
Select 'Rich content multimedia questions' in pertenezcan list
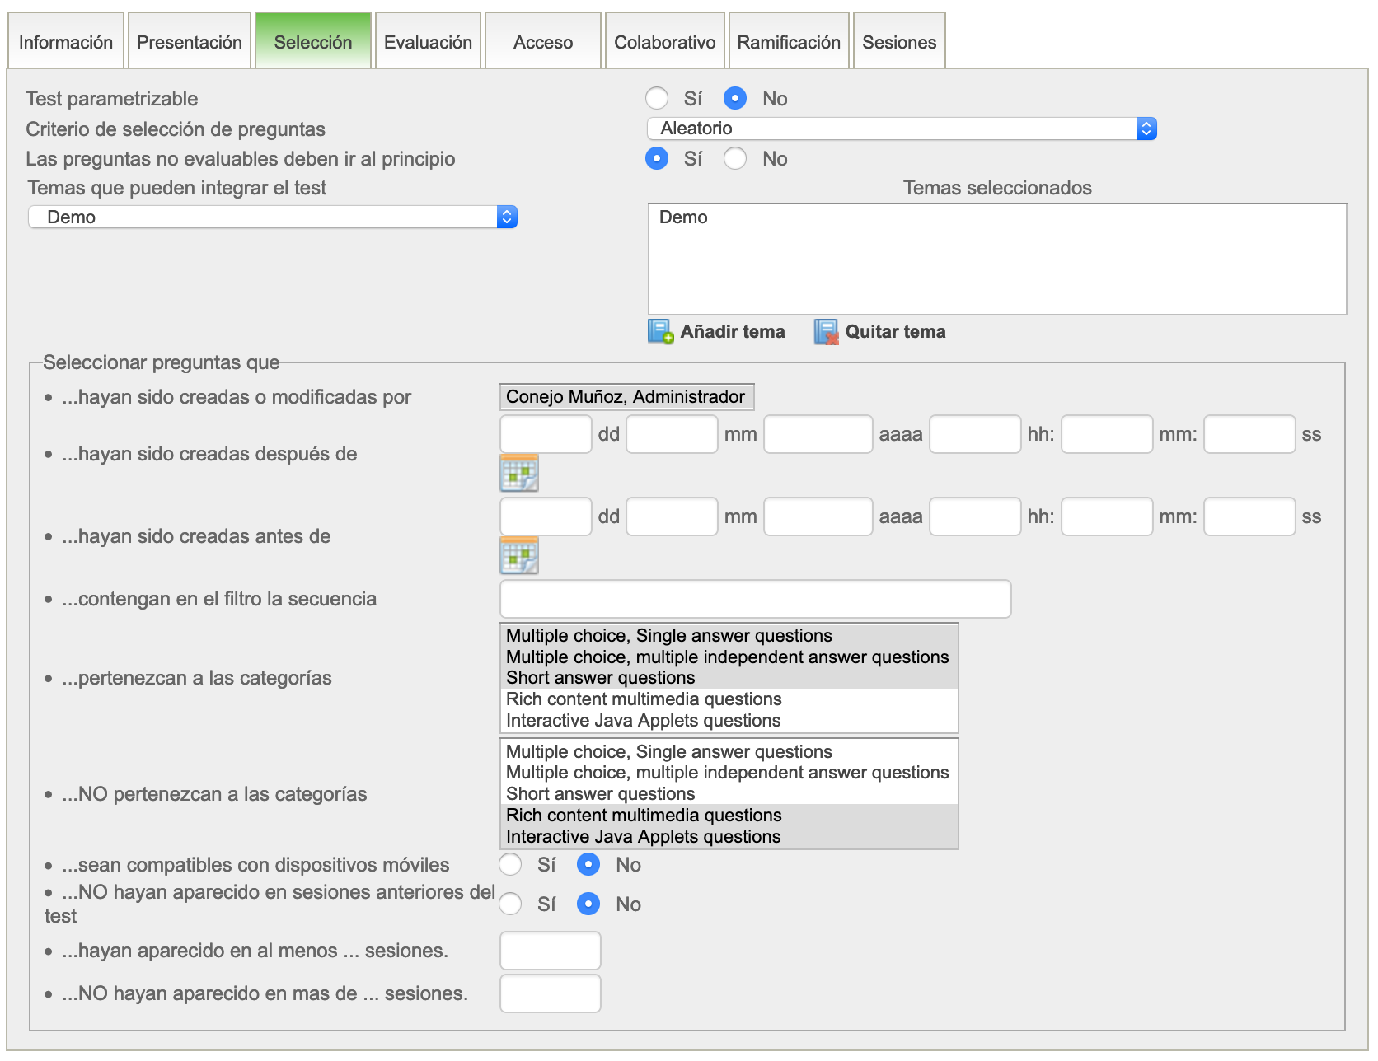pyautogui.click(x=644, y=699)
